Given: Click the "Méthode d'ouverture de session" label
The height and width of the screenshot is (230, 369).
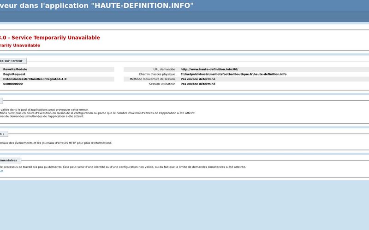Looking at the screenshot, I should [x=152, y=79].
